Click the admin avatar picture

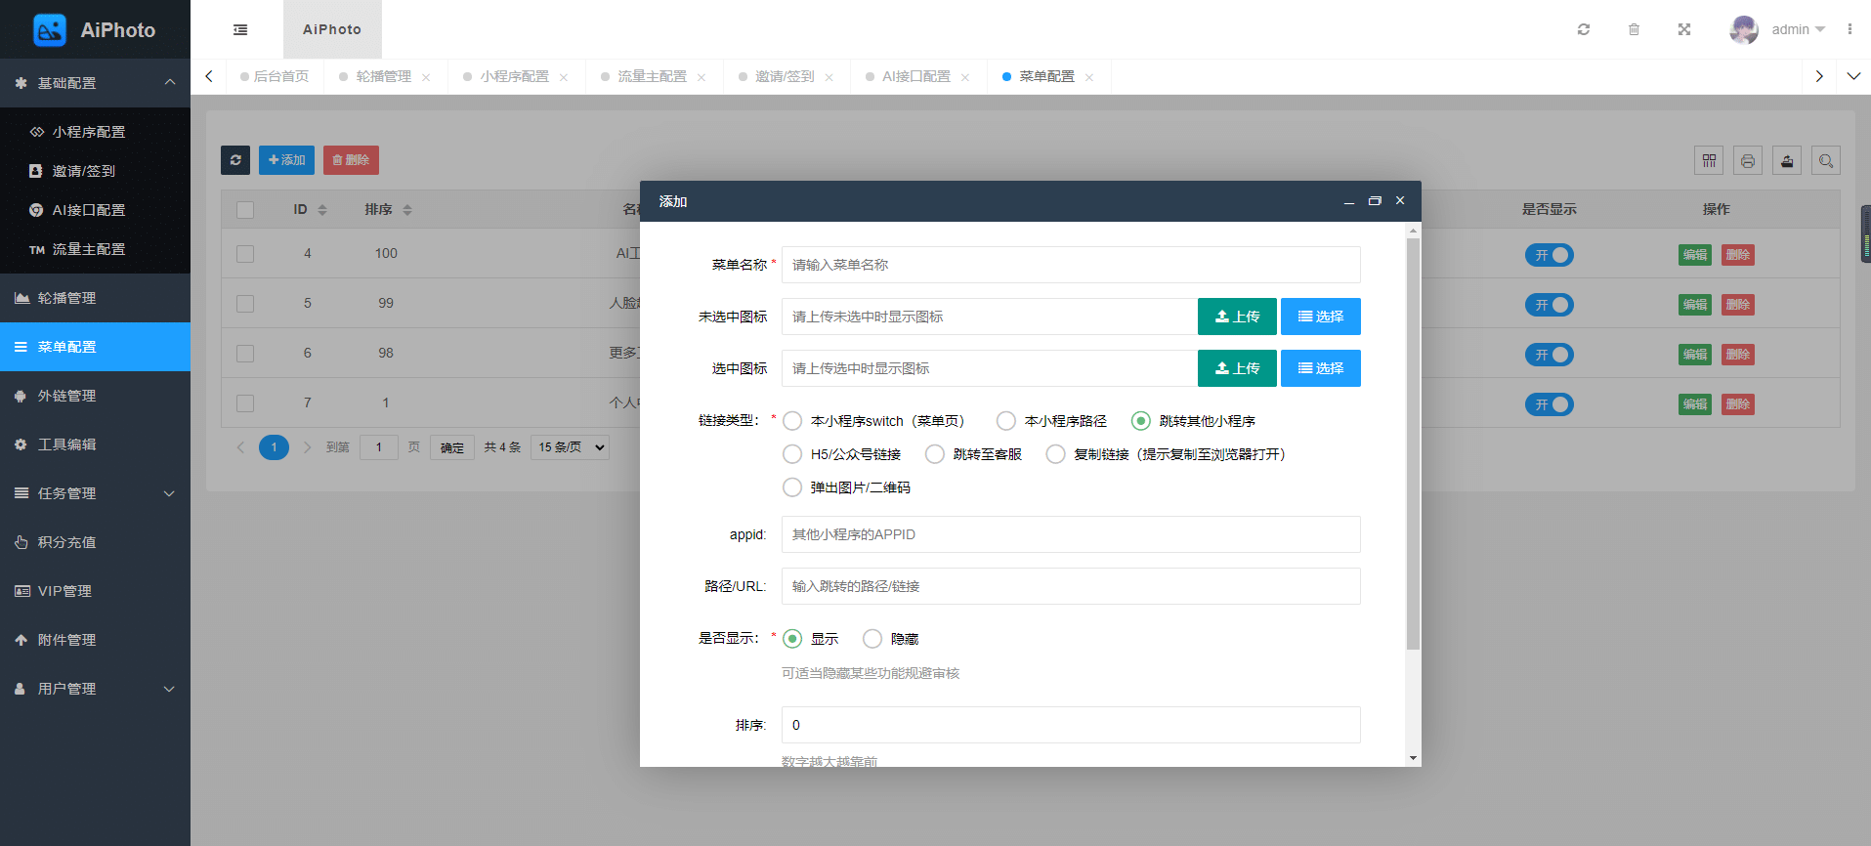(x=1744, y=29)
